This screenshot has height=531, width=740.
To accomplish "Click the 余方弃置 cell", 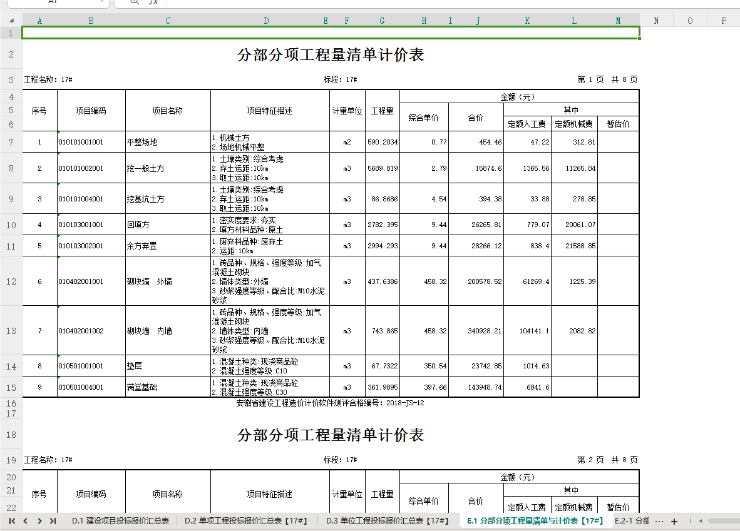I will click(168, 246).
